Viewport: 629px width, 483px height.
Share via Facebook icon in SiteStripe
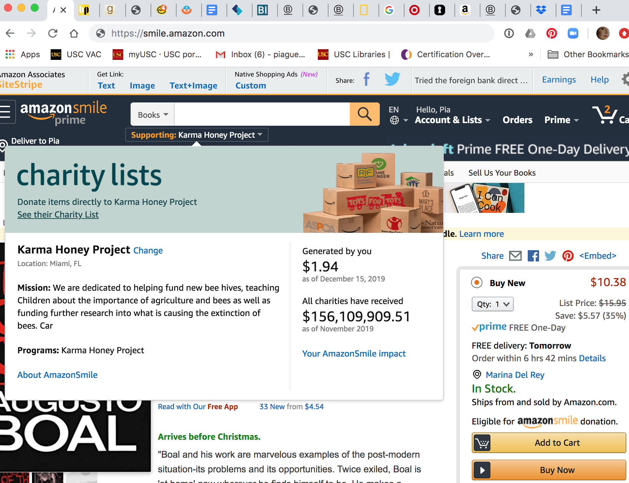click(366, 80)
